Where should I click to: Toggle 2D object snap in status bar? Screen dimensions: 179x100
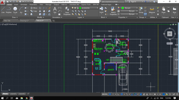coord(135,94)
